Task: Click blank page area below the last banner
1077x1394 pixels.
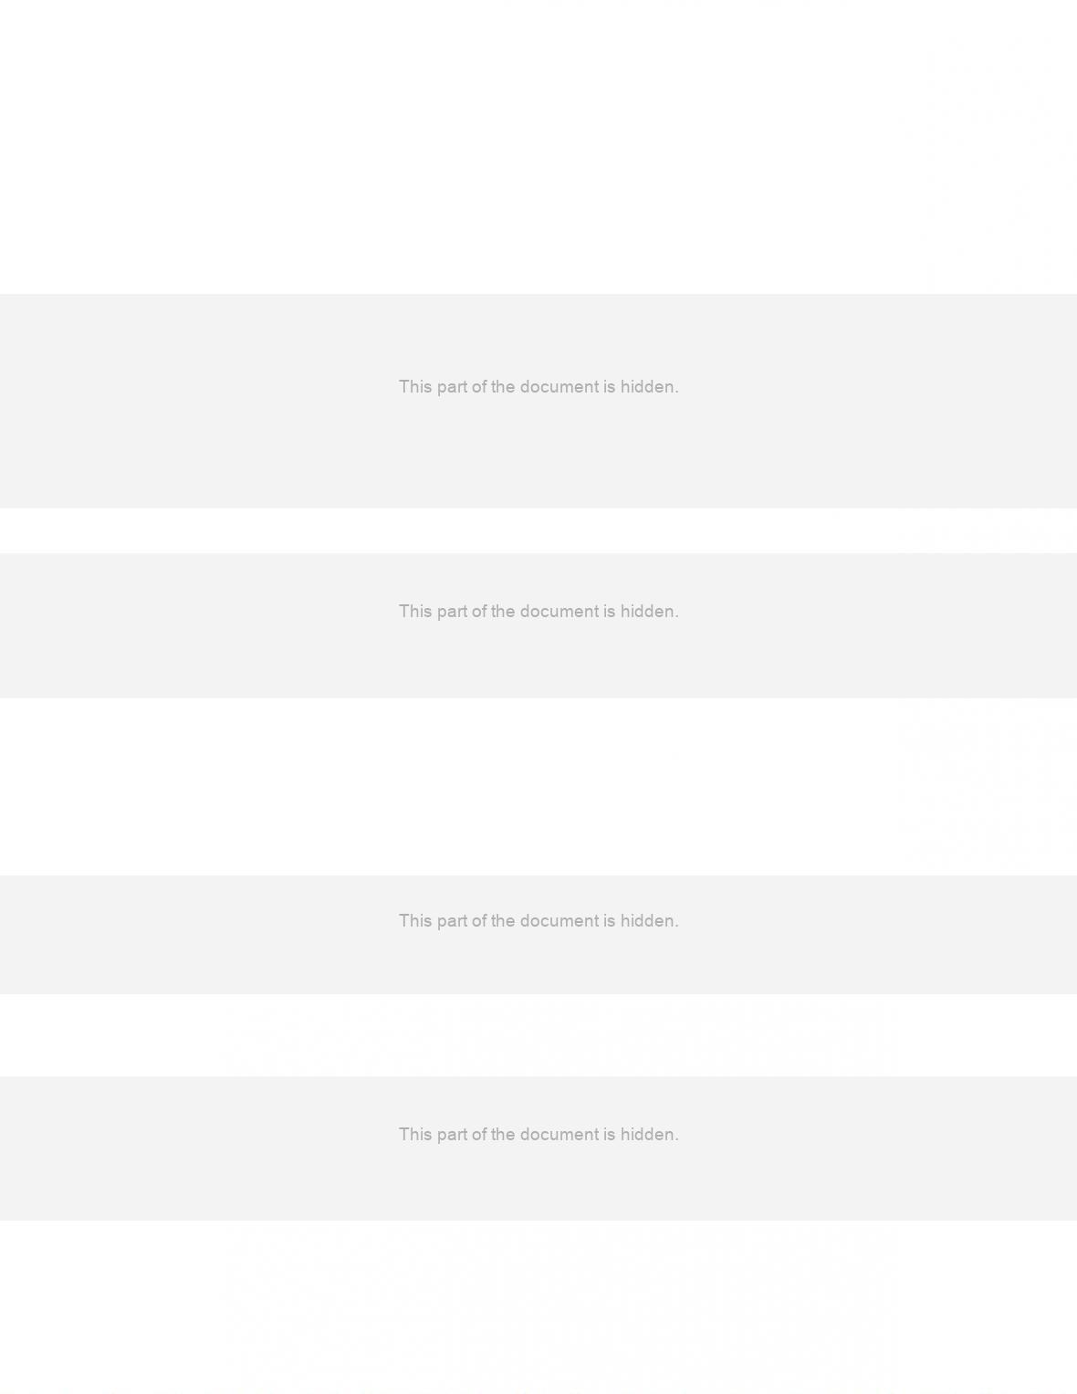Action: pyautogui.click(x=538, y=1307)
